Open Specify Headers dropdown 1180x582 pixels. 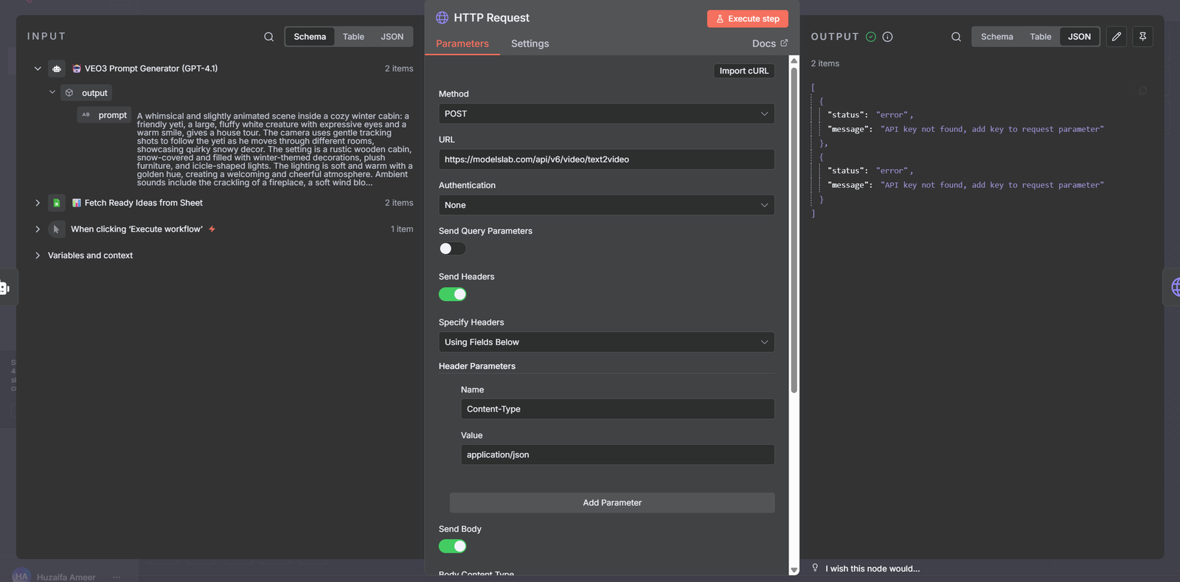tap(606, 342)
